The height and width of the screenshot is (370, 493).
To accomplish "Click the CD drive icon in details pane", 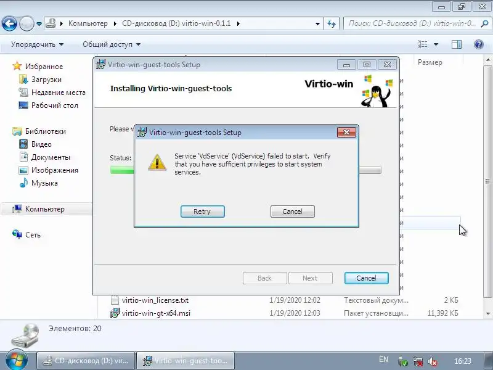I will coord(25,335).
